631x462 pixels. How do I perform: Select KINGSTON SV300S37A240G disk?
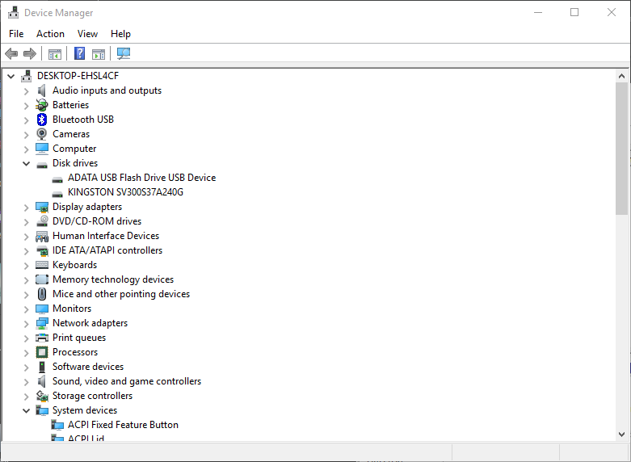click(125, 192)
